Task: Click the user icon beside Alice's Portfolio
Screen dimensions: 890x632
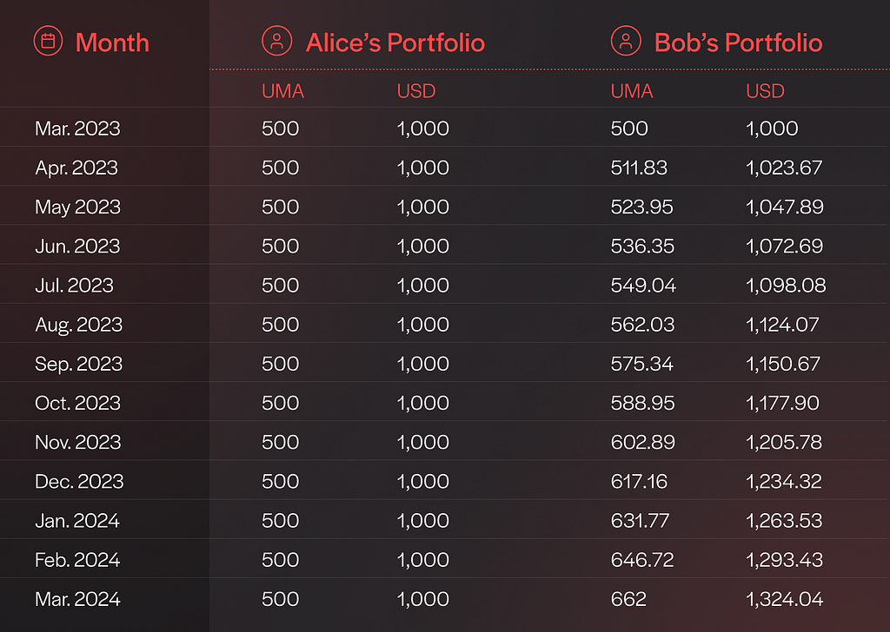Action: (x=277, y=41)
